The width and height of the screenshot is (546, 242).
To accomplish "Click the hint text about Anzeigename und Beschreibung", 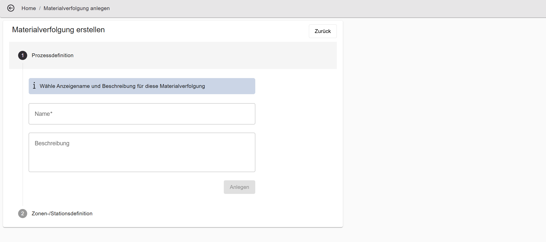I will (x=122, y=86).
